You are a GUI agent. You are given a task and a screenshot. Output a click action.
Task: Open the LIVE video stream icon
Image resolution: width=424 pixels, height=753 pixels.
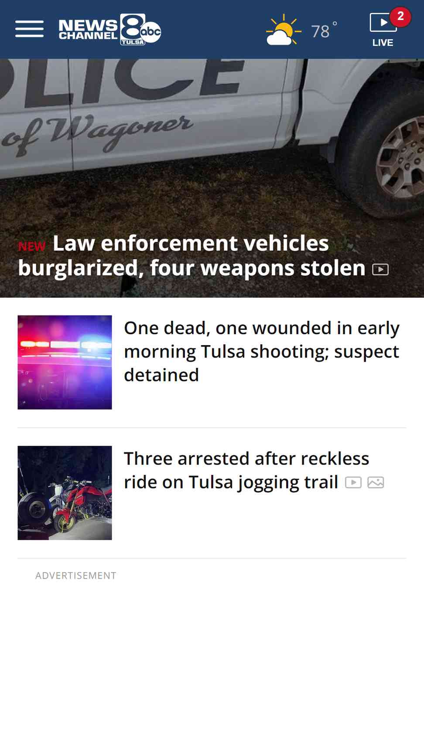[383, 22]
